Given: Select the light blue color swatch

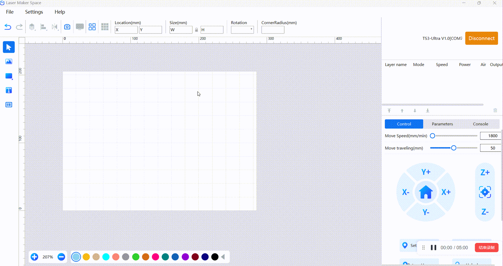Looking at the screenshot, I should click(76, 257).
